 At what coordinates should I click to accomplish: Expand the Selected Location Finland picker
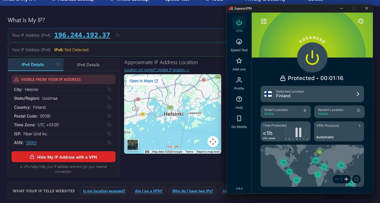[x=312, y=94]
